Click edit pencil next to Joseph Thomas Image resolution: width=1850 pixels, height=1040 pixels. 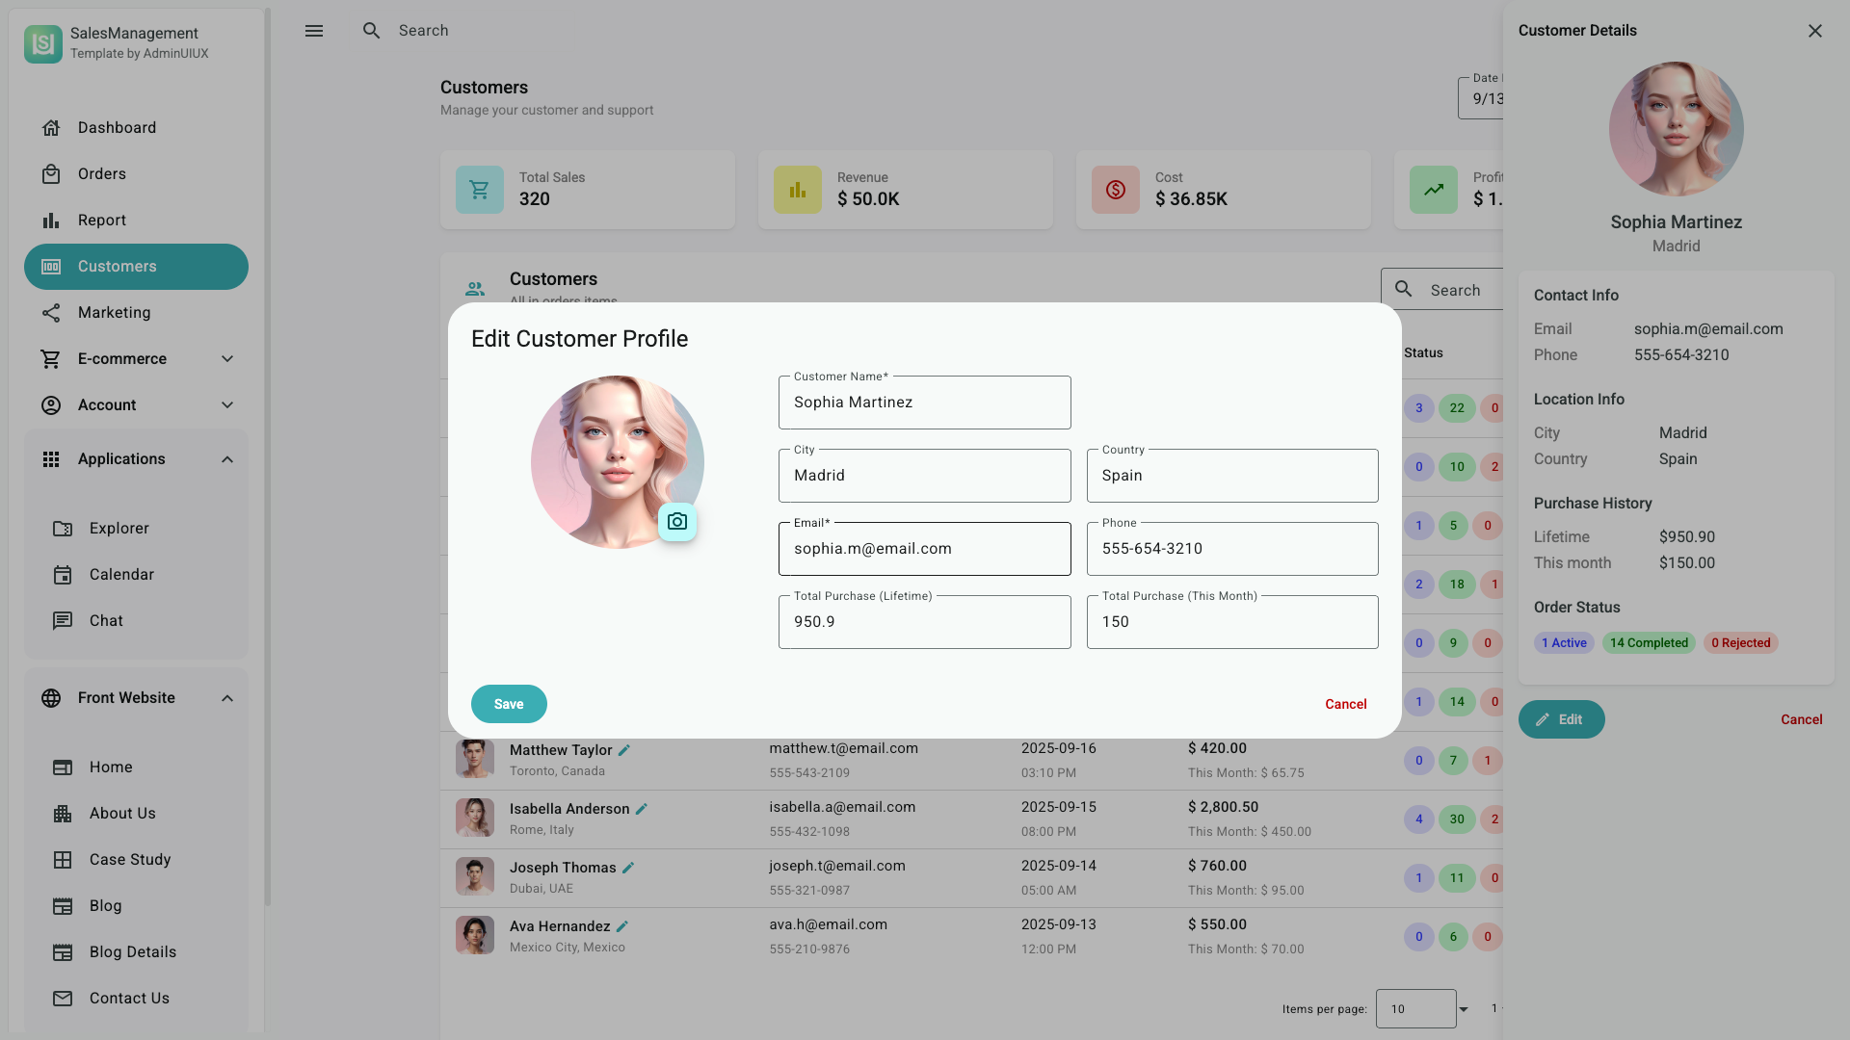coord(628,868)
